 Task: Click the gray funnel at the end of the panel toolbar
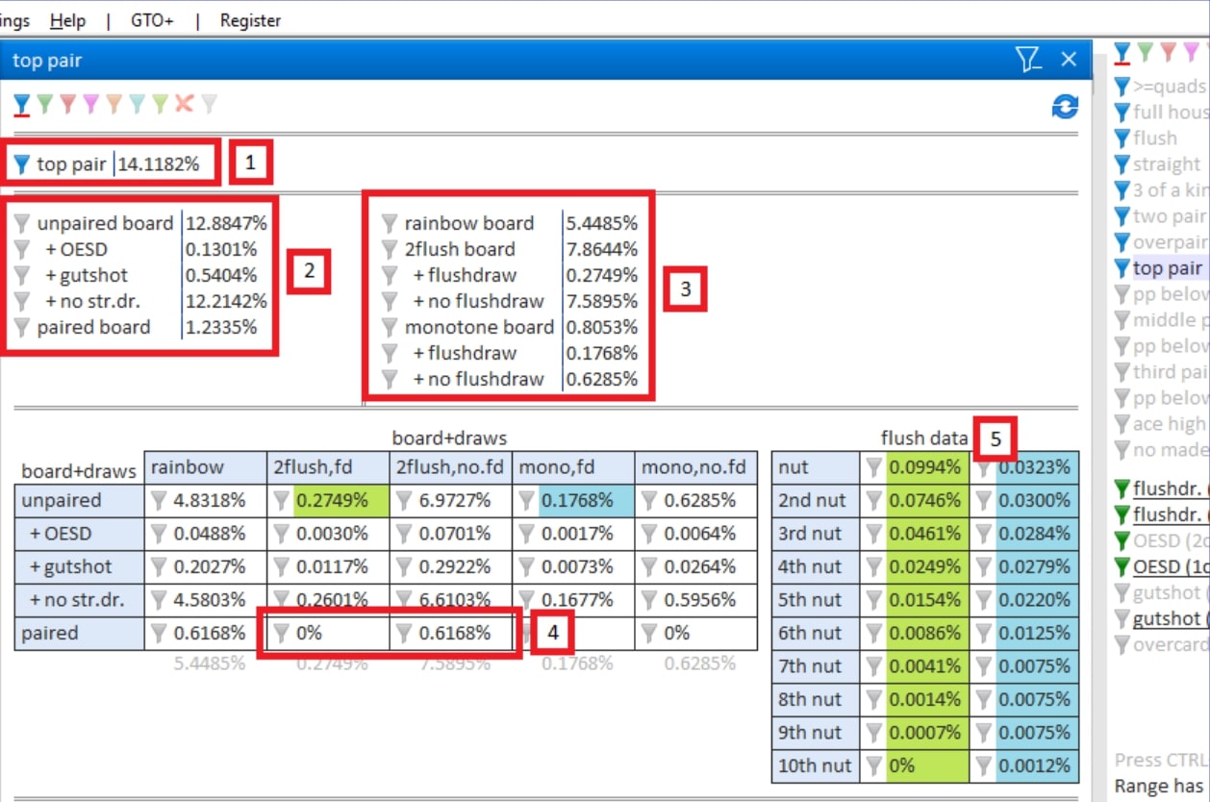[x=209, y=104]
